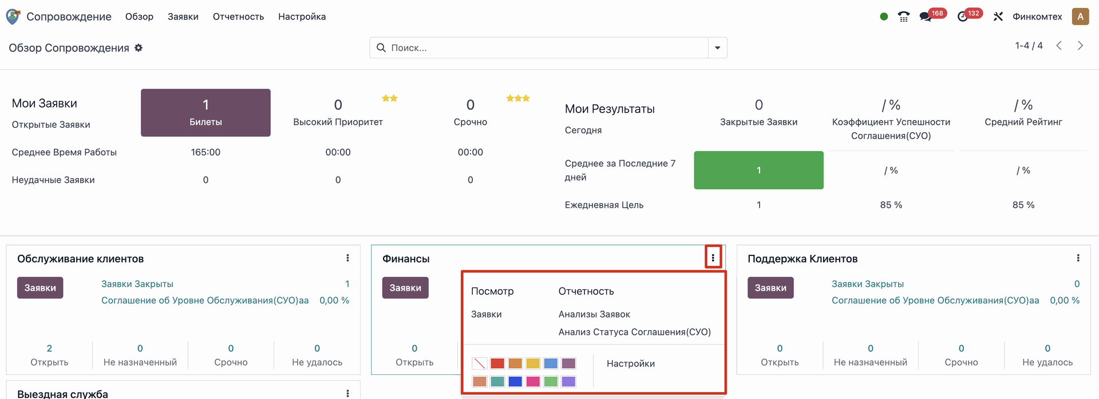The width and height of the screenshot is (1099, 399).
Task: Select Анализы Заявок in dropdown
Action: [x=594, y=314]
